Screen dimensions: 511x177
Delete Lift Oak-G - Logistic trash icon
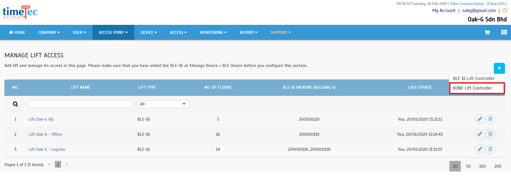490,149
